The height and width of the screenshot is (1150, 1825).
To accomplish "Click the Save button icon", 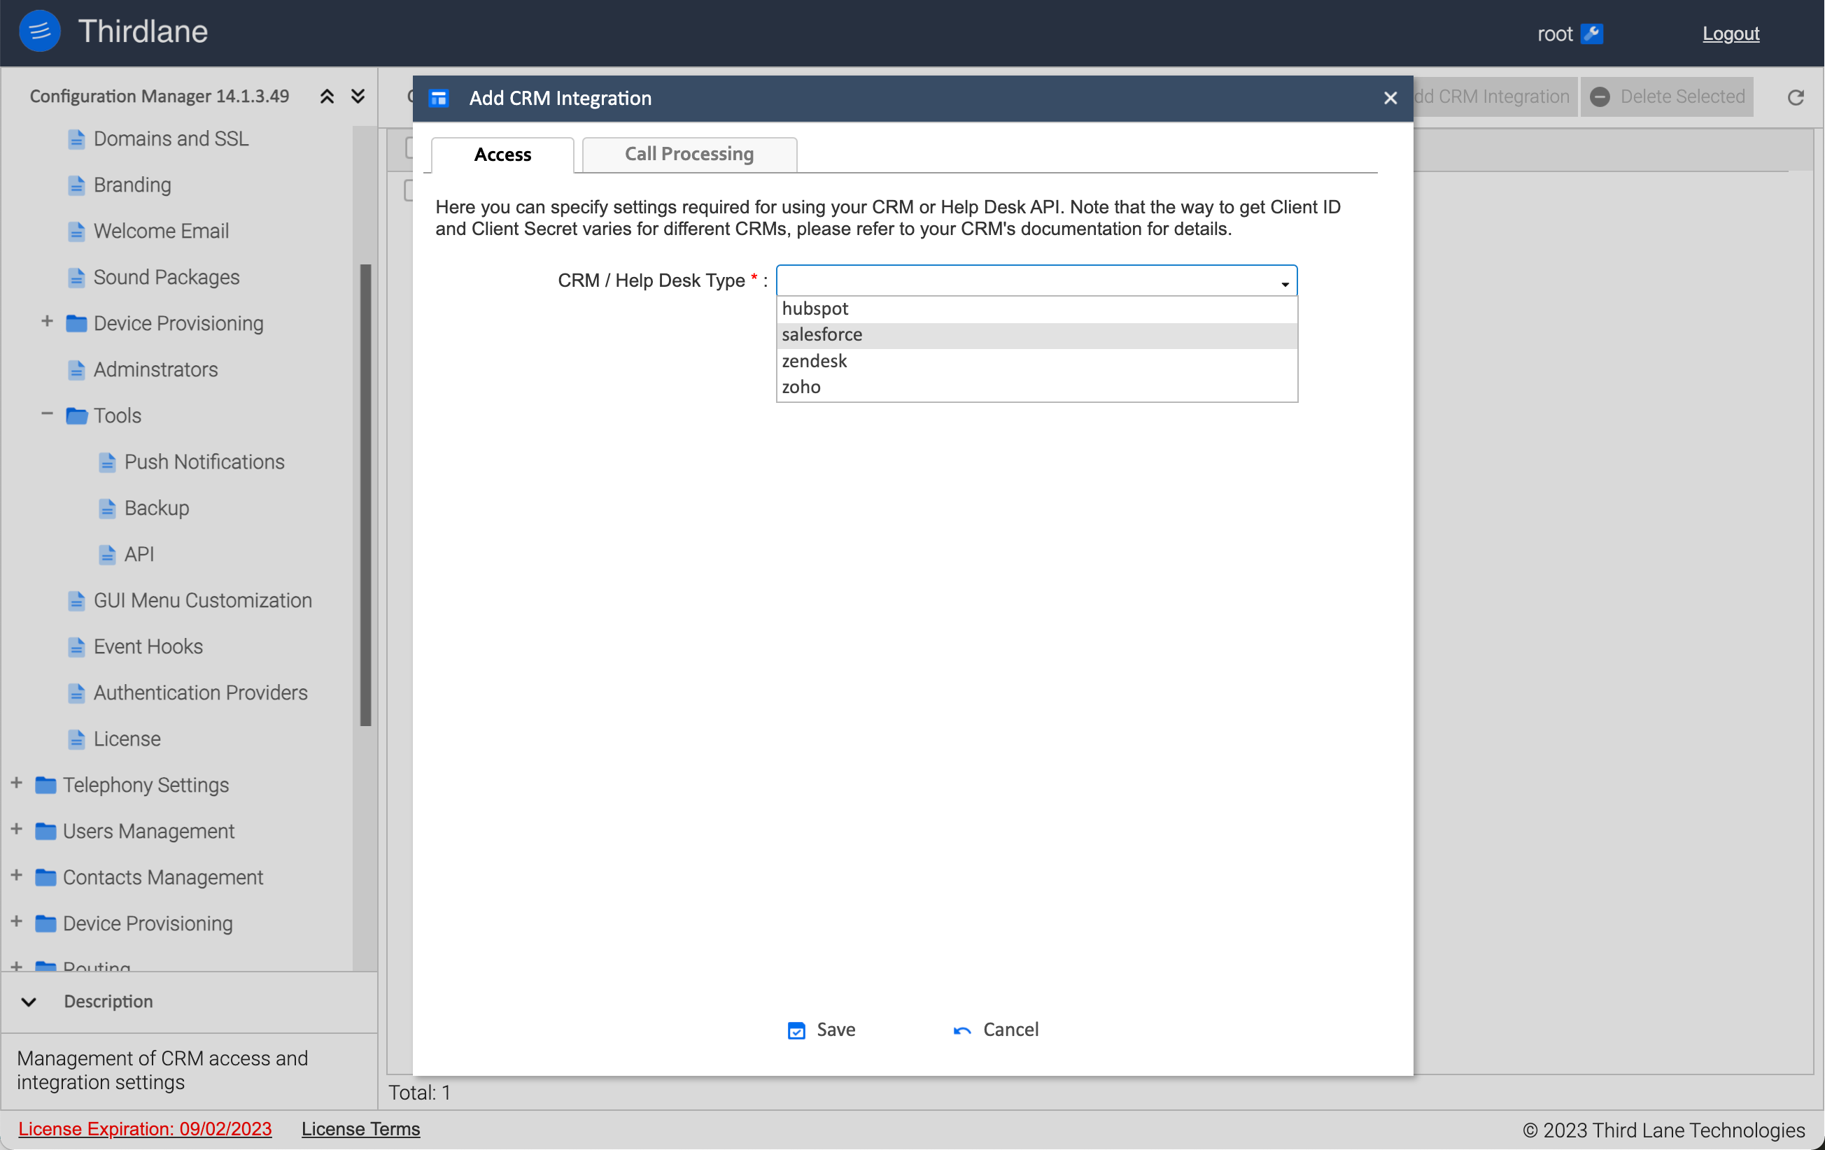I will click(796, 1030).
